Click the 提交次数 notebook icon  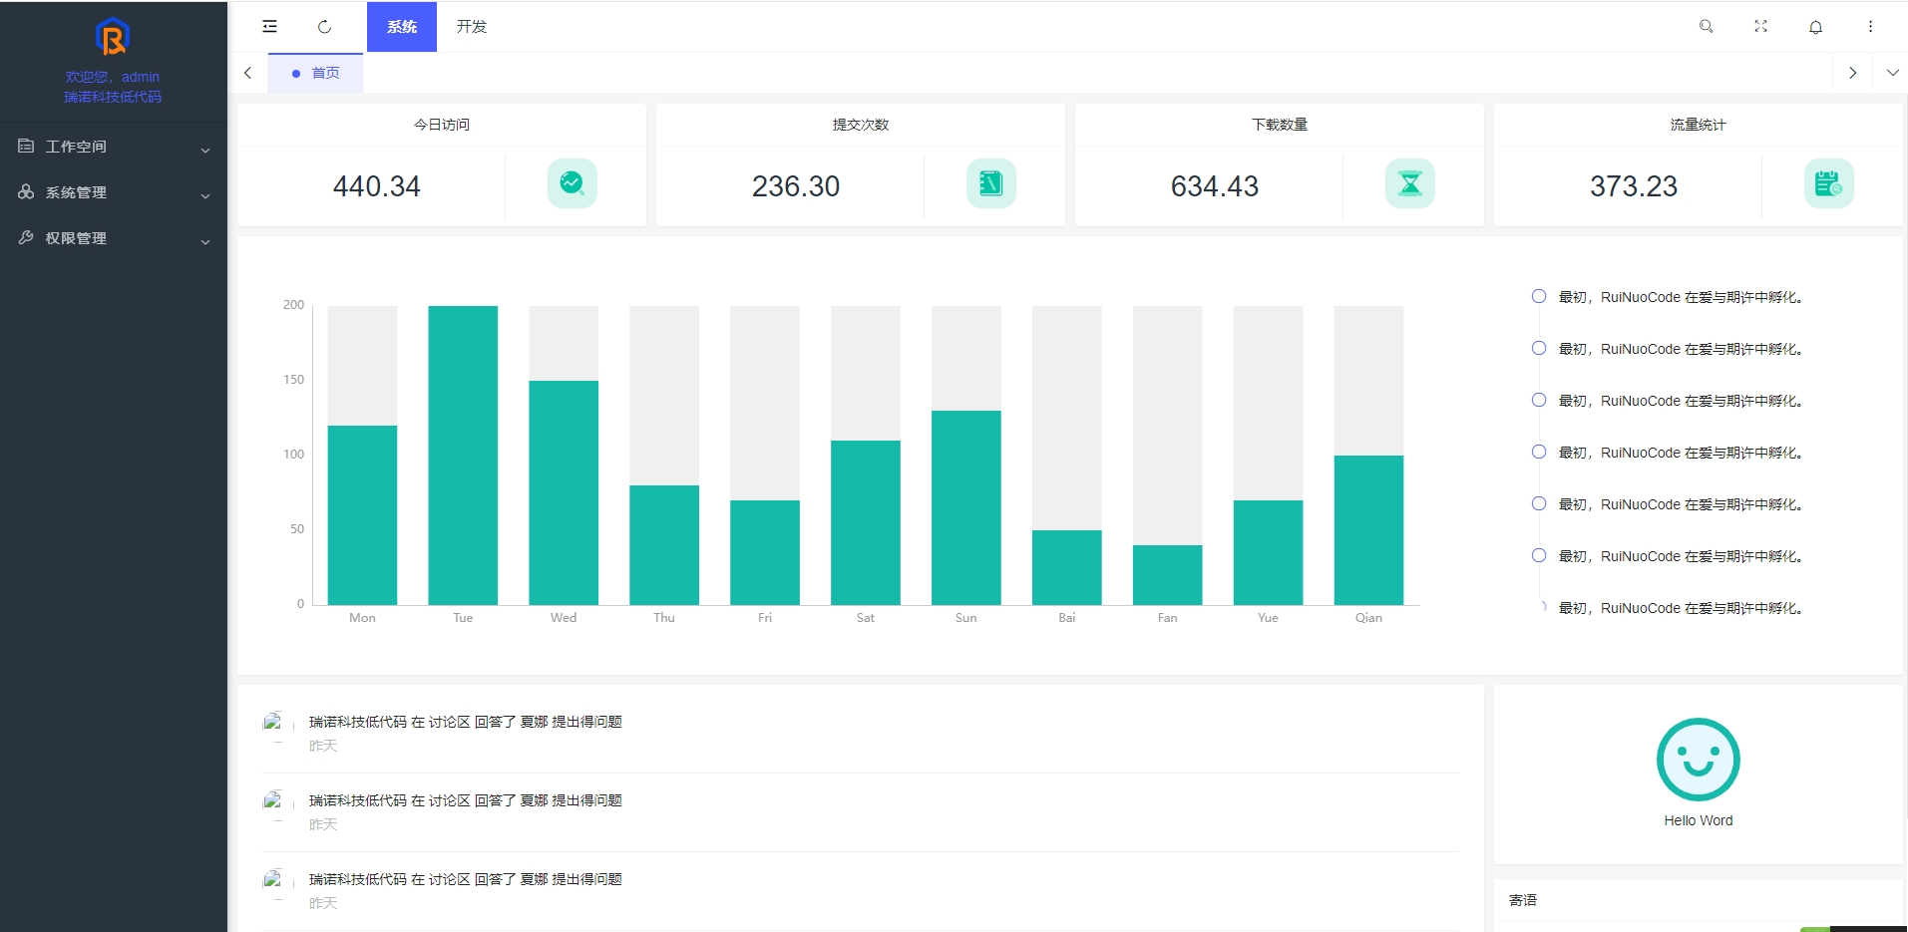[x=990, y=183]
